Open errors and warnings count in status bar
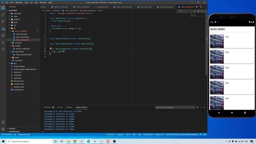The height and width of the screenshot is (144, 256). point(7,134)
